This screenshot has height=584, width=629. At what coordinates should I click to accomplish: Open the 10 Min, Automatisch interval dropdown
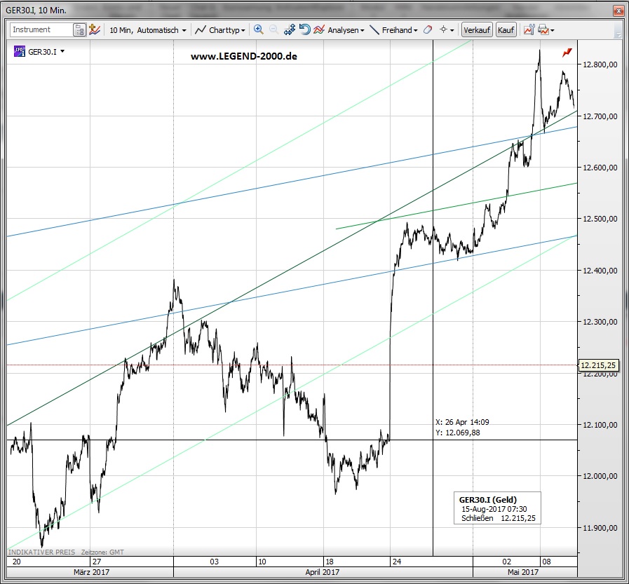tap(148, 30)
